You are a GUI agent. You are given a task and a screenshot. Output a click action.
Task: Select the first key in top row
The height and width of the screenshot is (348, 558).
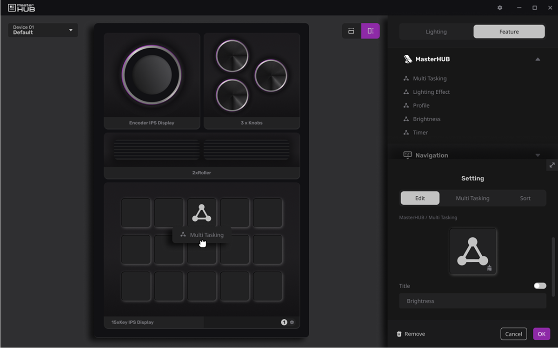coord(136,213)
